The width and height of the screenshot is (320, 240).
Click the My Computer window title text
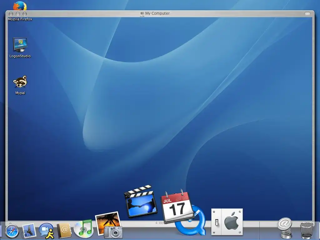click(x=157, y=13)
